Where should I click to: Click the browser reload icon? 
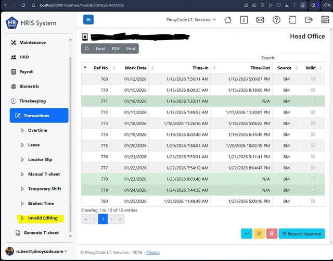click(x=23, y=5)
